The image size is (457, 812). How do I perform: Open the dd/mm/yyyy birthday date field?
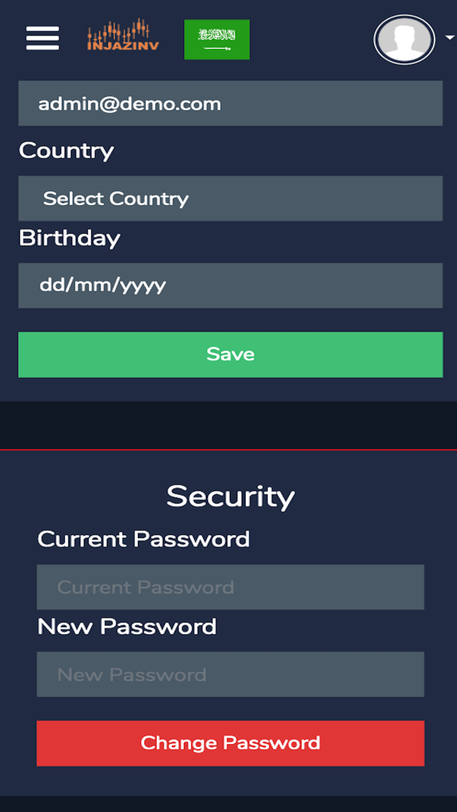click(x=230, y=285)
